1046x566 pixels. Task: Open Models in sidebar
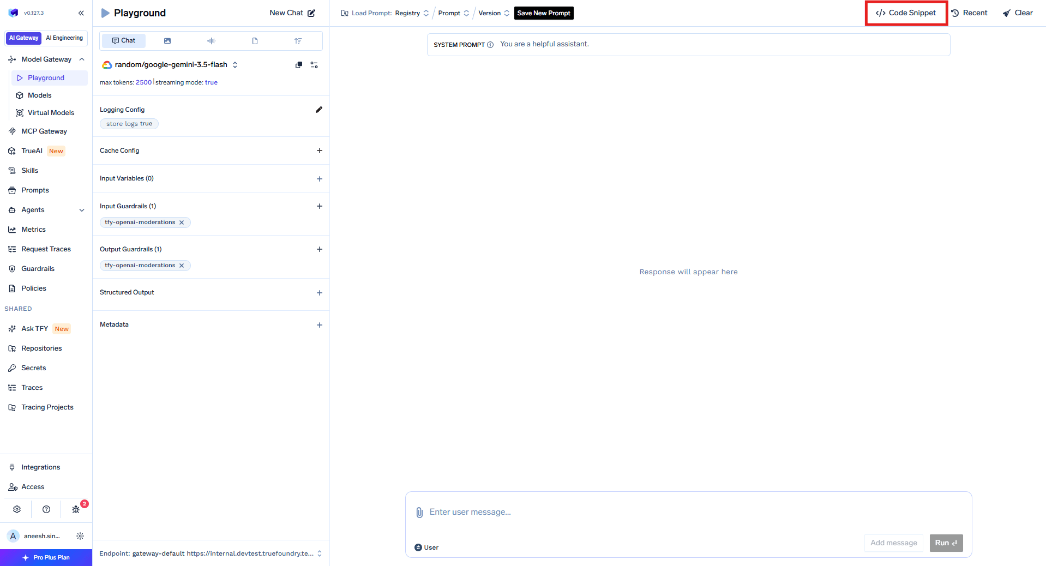40,95
